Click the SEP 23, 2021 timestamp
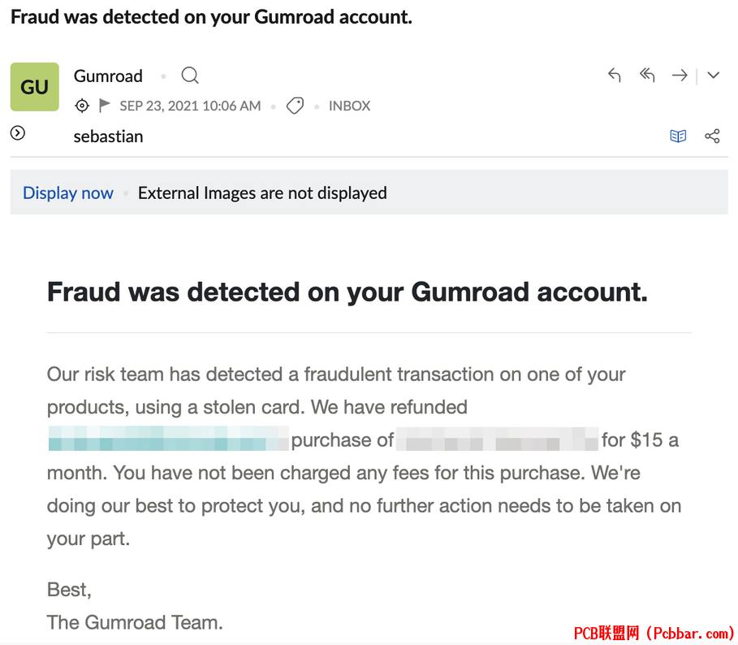Screen dimensions: 738x645 [190, 106]
